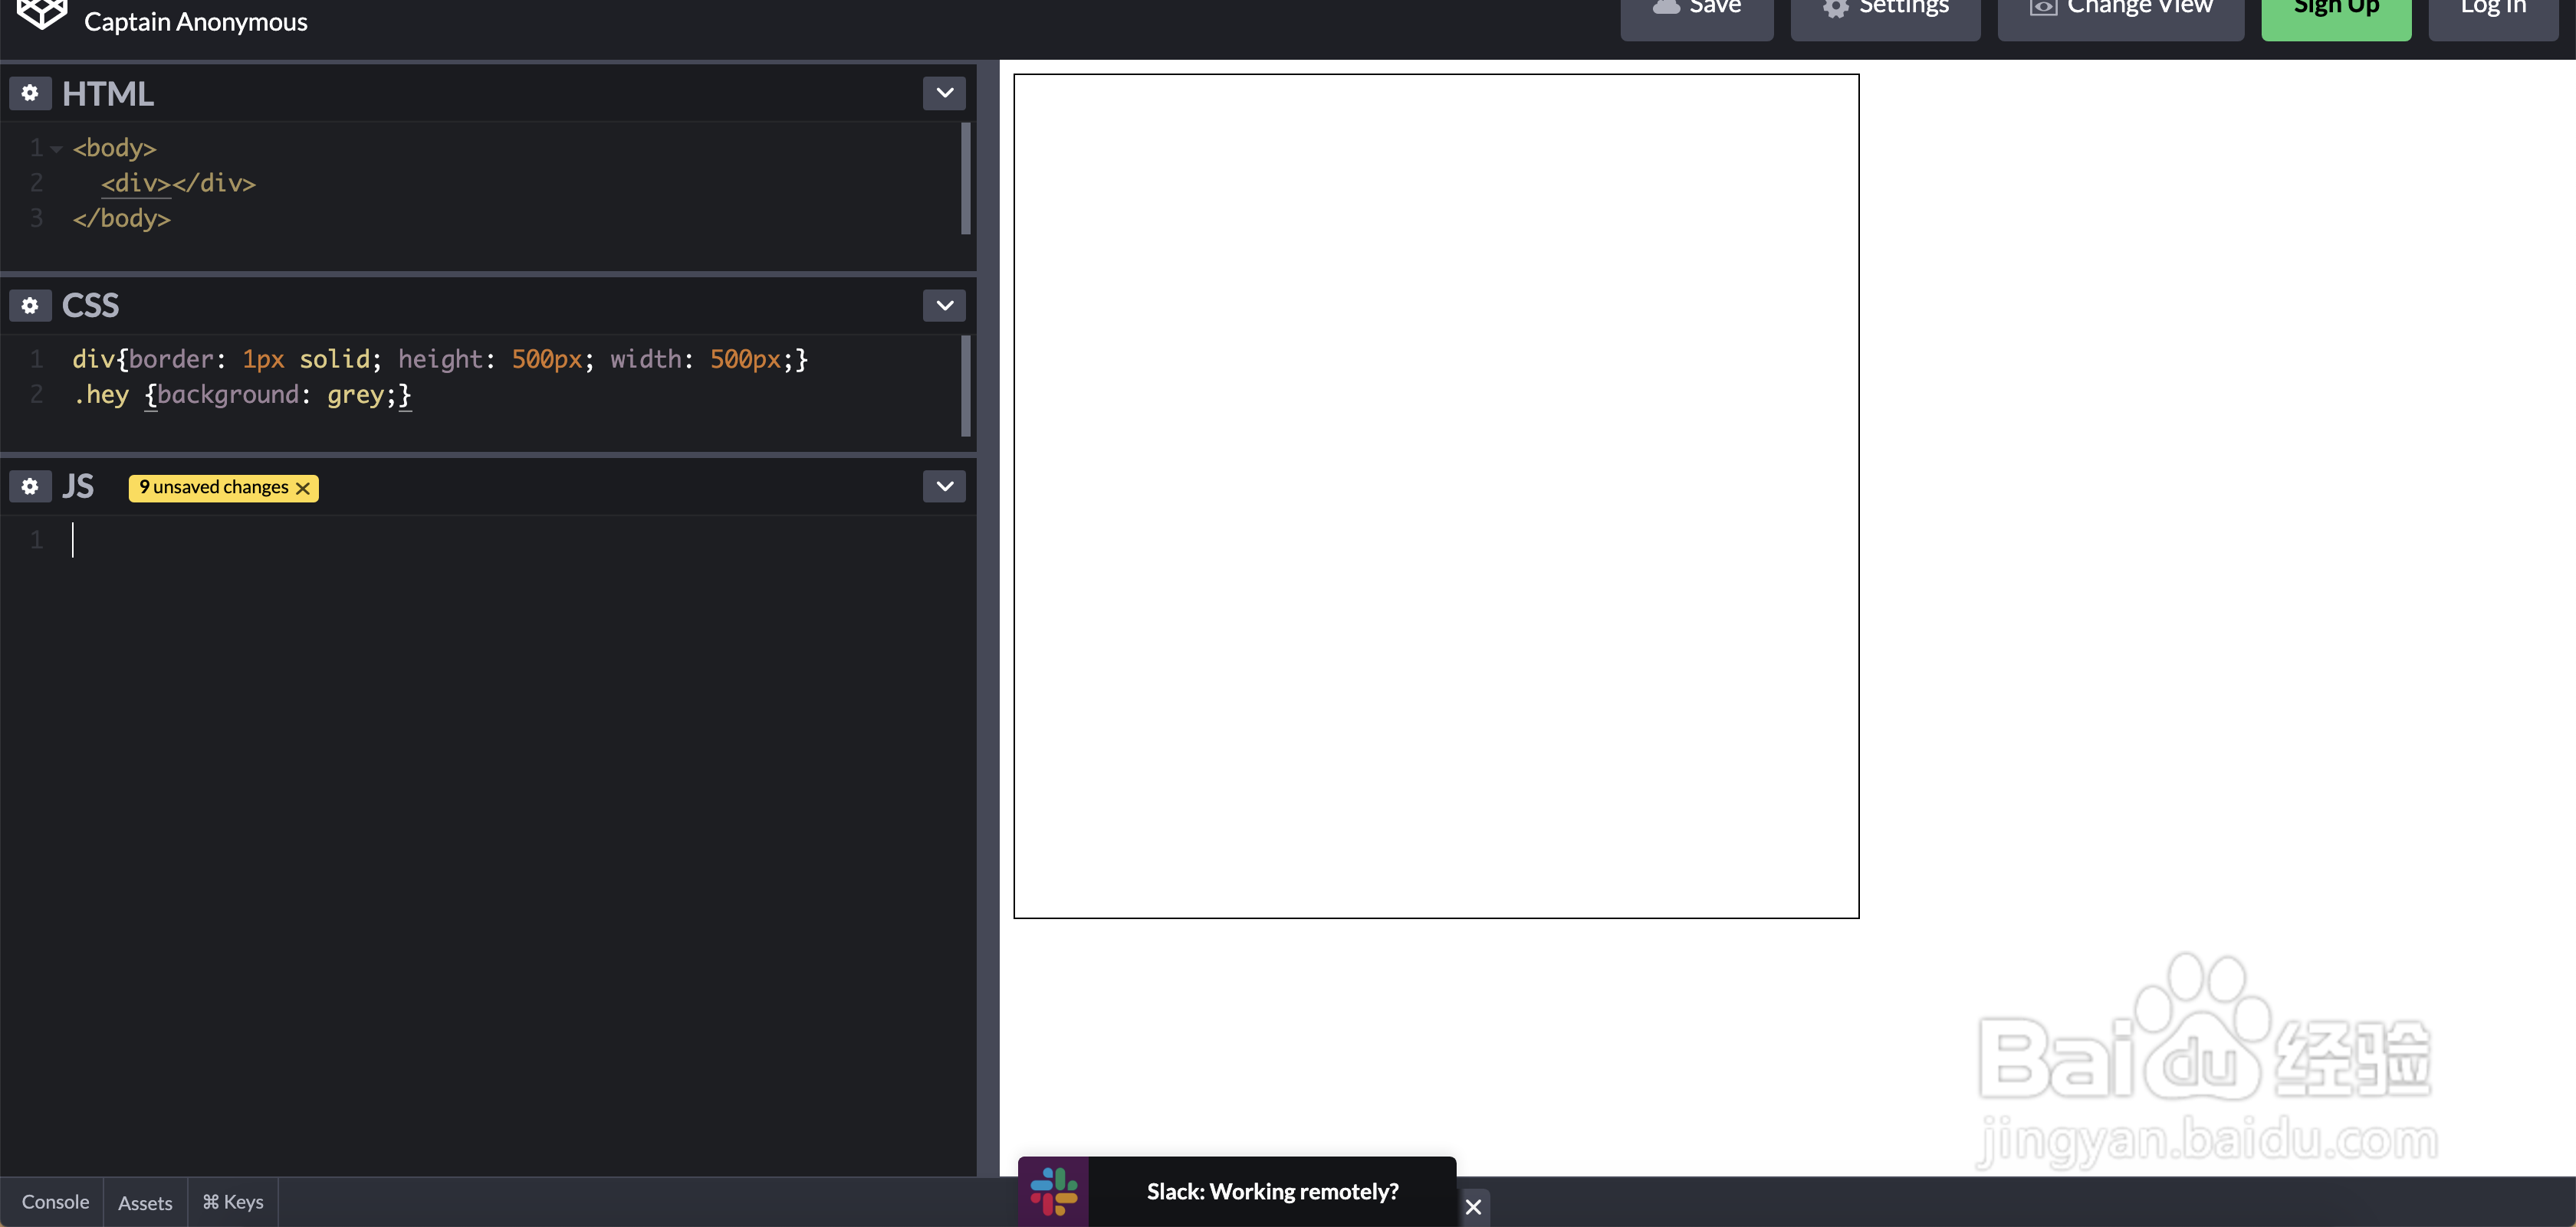Expand the CSS panel dropdown menu

point(944,305)
